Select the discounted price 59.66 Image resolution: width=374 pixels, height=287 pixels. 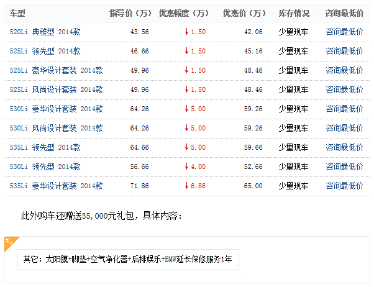coord(253,147)
